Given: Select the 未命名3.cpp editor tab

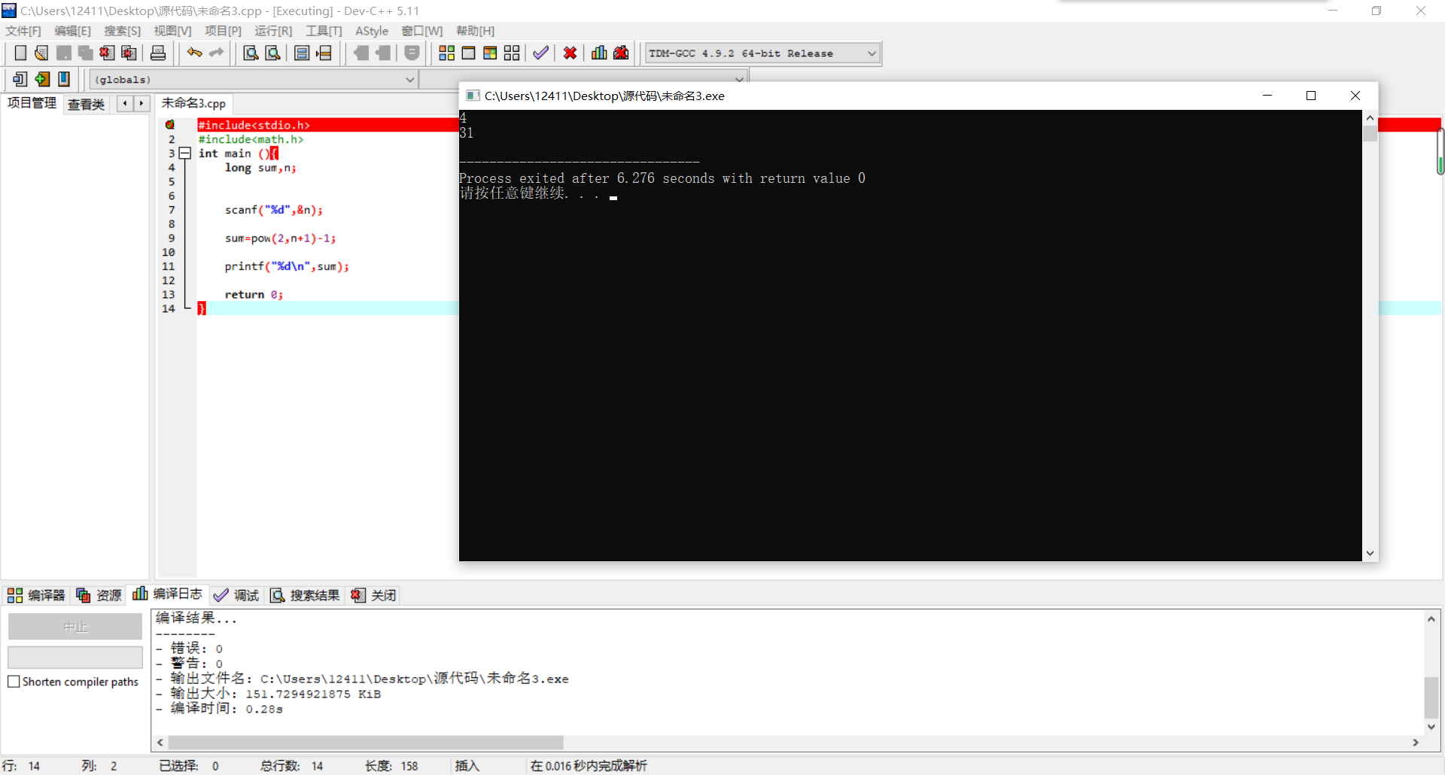Looking at the screenshot, I should click(193, 103).
